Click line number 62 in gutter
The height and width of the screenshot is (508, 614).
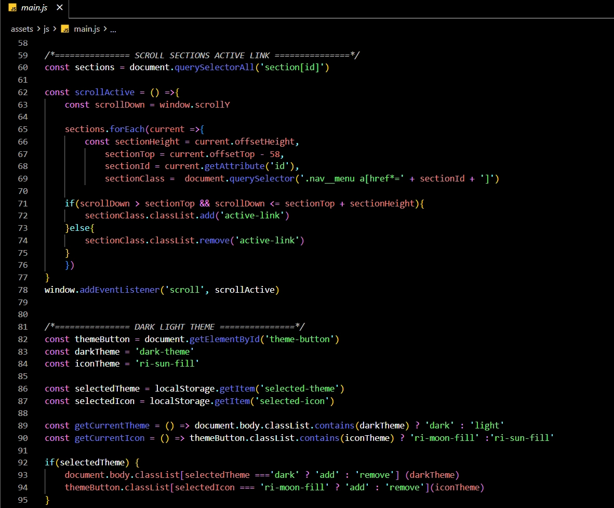pyautogui.click(x=23, y=93)
